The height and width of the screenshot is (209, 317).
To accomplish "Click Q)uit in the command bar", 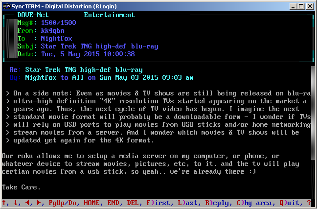I will [290, 203].
